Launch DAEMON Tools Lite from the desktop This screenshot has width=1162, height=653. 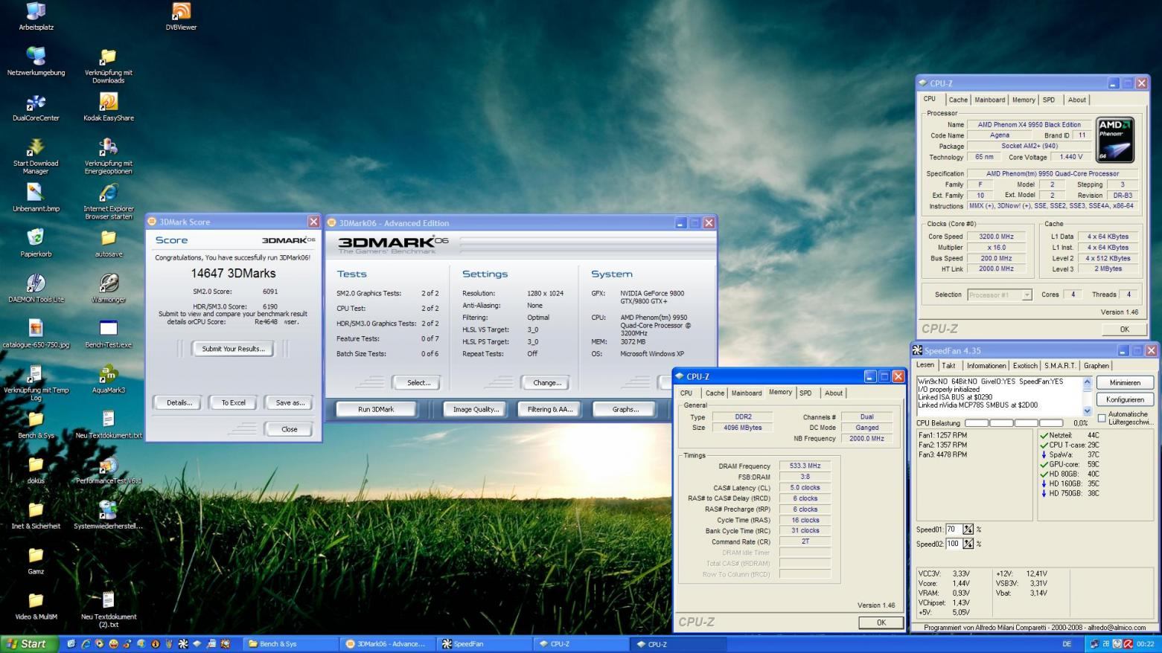pyautogui.click(x=36, y=289)
